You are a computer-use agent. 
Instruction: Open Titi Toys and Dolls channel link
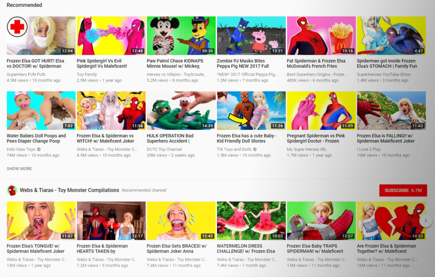click(x=234, y=149)
